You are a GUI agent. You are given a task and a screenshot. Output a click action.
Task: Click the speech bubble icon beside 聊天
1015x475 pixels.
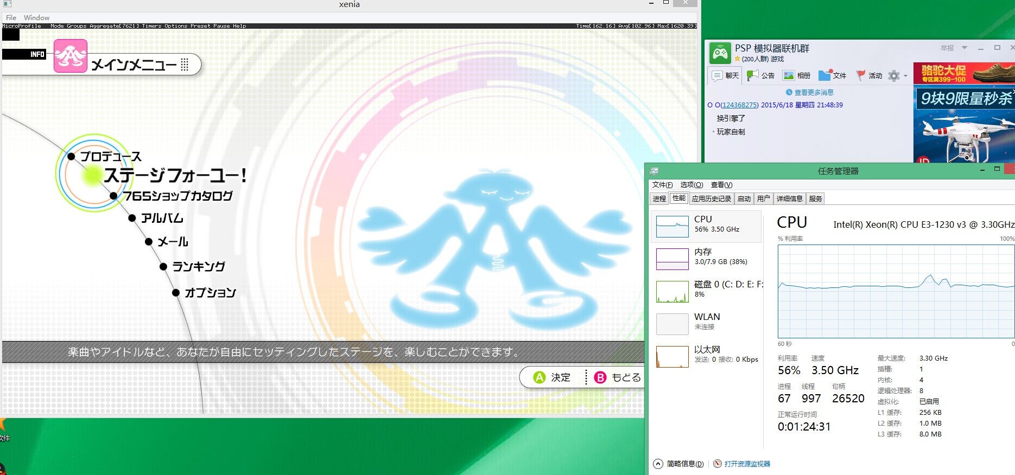tap(717, 75)
